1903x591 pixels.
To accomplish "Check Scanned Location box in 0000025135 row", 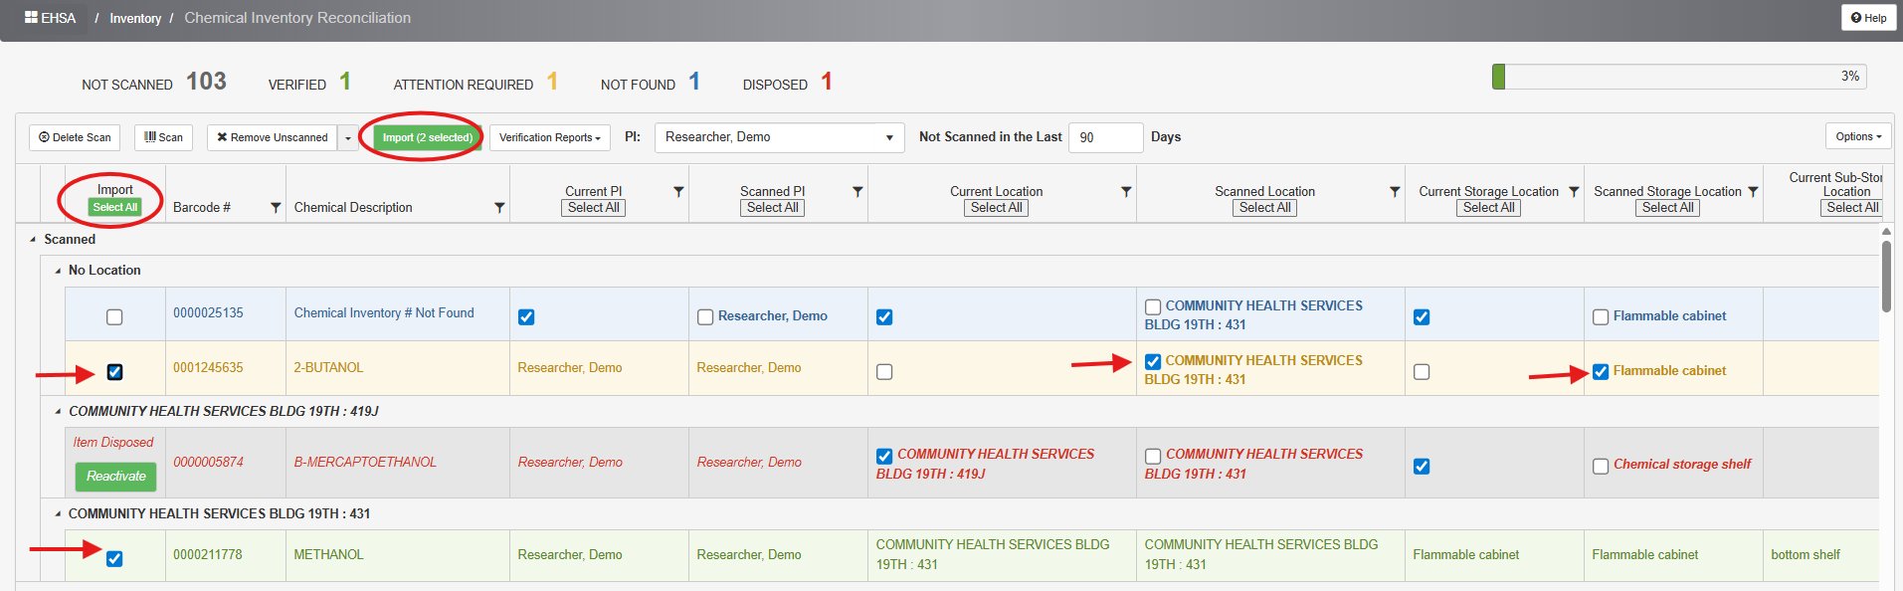I will tap(1153, 307).
